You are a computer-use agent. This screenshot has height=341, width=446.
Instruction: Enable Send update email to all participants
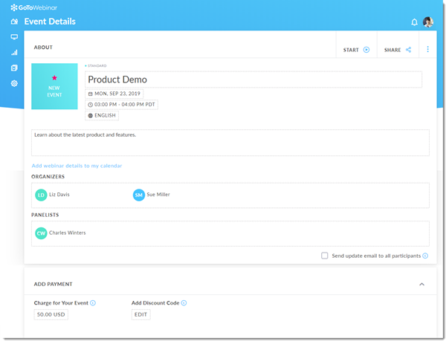pyautogui.click(x=325, y=256)
